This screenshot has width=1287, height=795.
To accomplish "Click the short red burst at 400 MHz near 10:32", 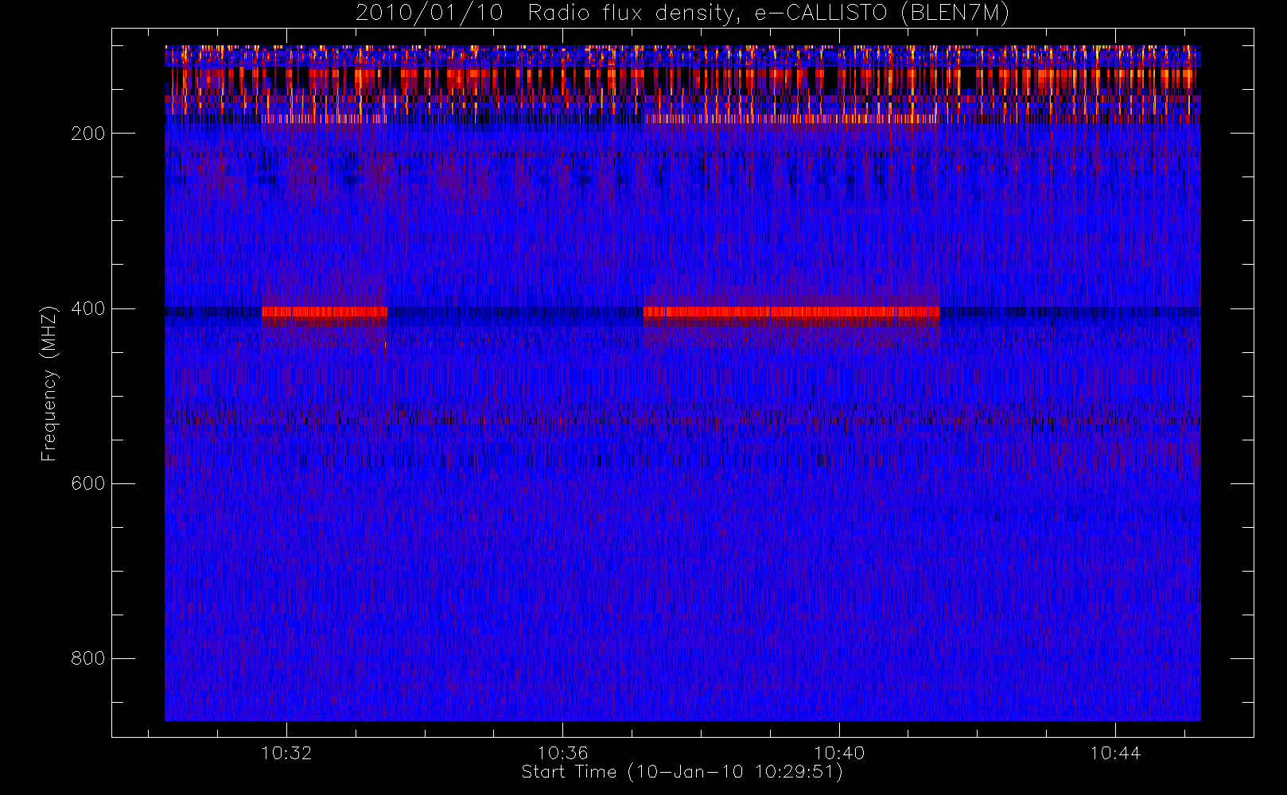I will [x=325, y=313].
